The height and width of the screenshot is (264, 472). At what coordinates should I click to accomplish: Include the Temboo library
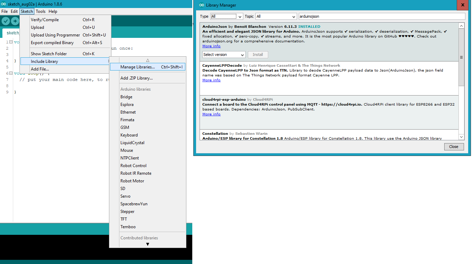[x=147, y=227]
